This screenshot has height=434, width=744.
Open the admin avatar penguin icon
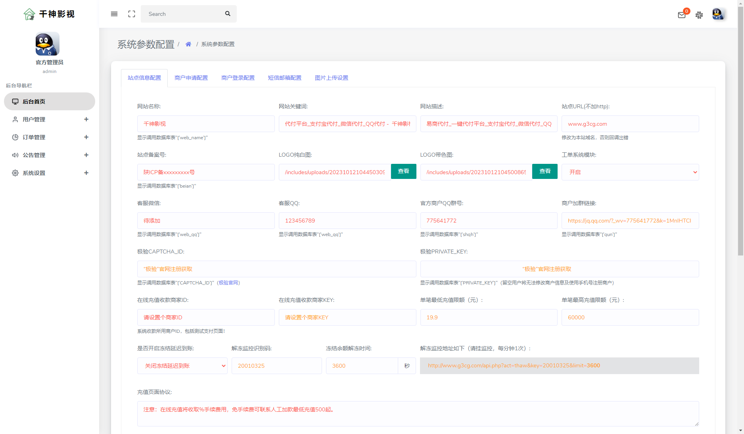[x=718, y=14]
